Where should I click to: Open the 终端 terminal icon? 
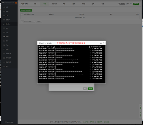[4, 49]
